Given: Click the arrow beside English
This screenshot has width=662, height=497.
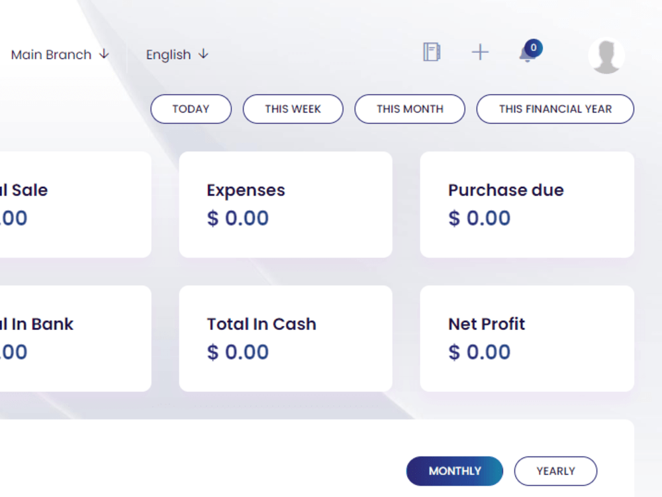Looking at the screenshot, I should click(203, 54).
